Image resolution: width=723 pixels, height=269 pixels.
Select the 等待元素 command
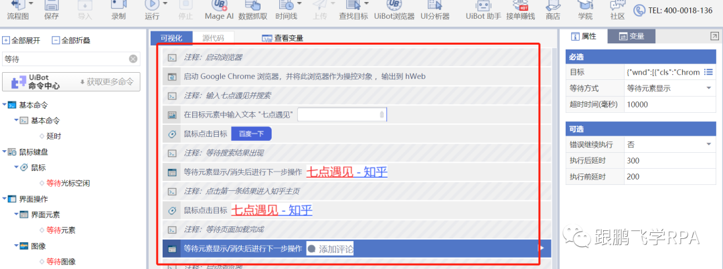point(61,230)
